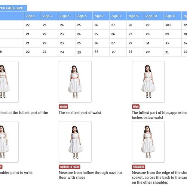Open the Waist measurement girl photo
The height and width of the screenshot is (187, 187).
(x=75, y=82)
